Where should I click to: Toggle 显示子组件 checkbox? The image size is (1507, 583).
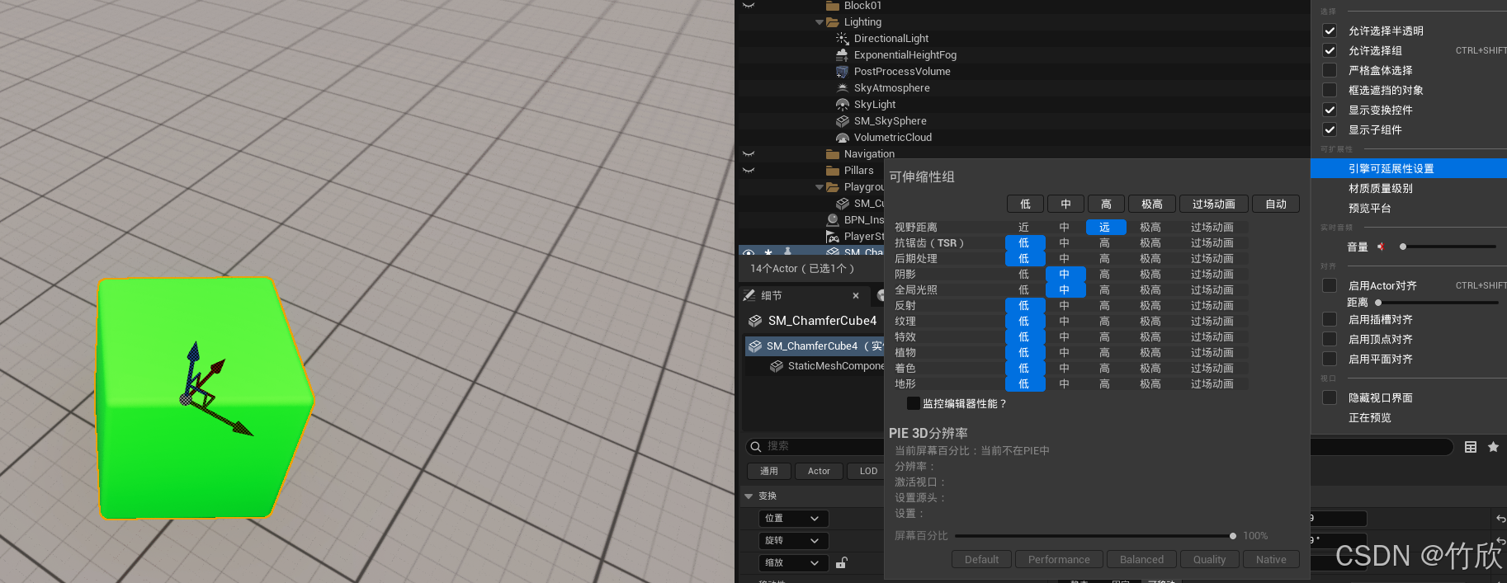tap(1330, 129)
